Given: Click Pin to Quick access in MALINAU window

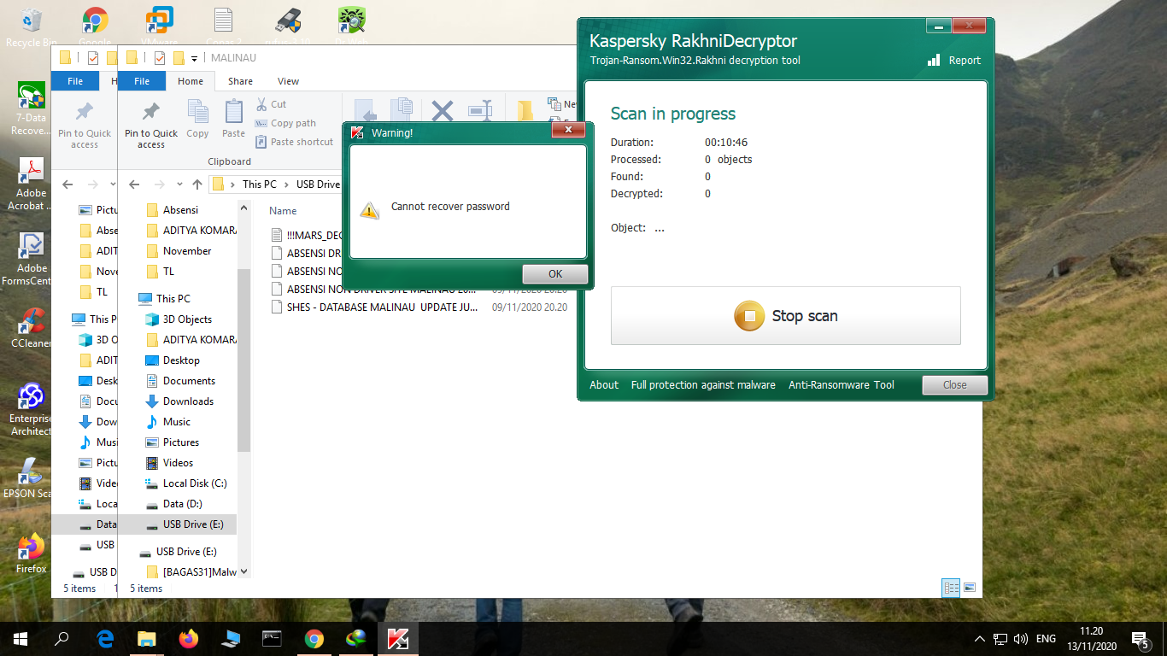Looking at the screenshot, I should tap(151, 126).
